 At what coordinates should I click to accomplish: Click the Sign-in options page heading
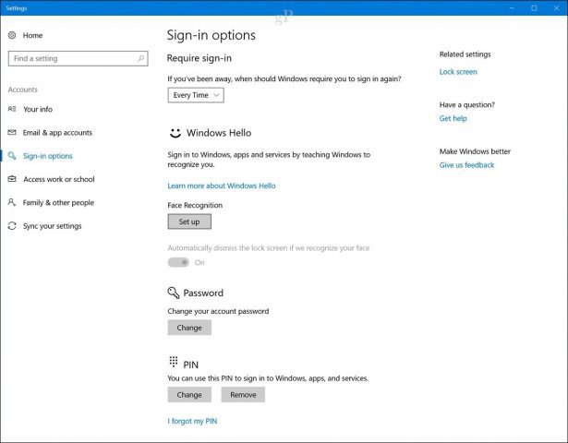pos(211,35)
